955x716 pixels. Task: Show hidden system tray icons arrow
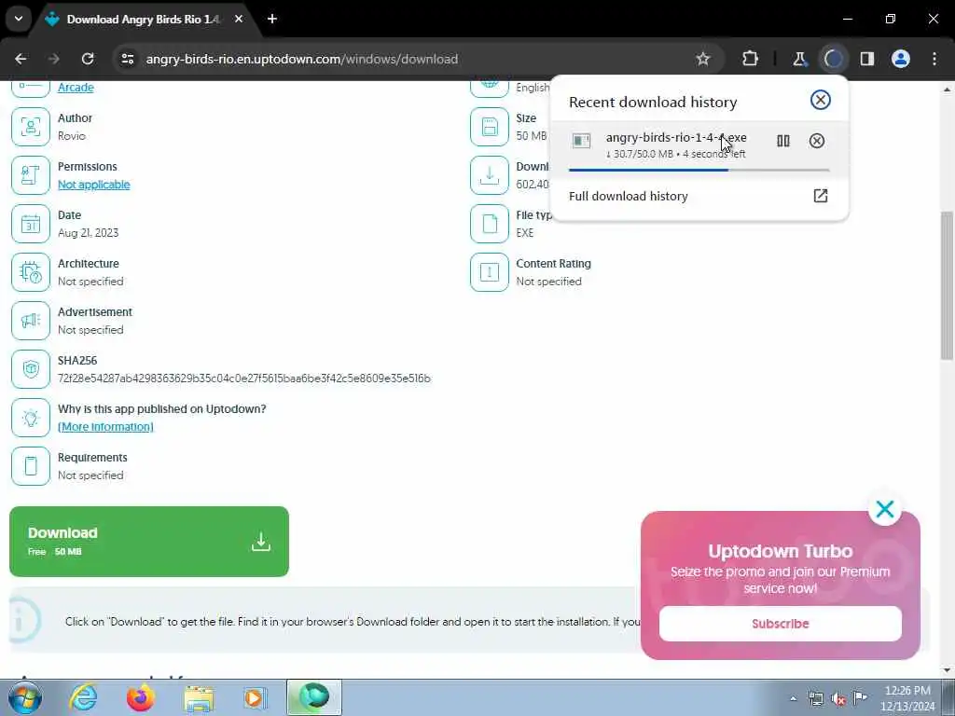[793, 698]
